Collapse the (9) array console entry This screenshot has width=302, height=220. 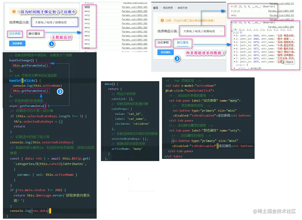click(232, 31)
